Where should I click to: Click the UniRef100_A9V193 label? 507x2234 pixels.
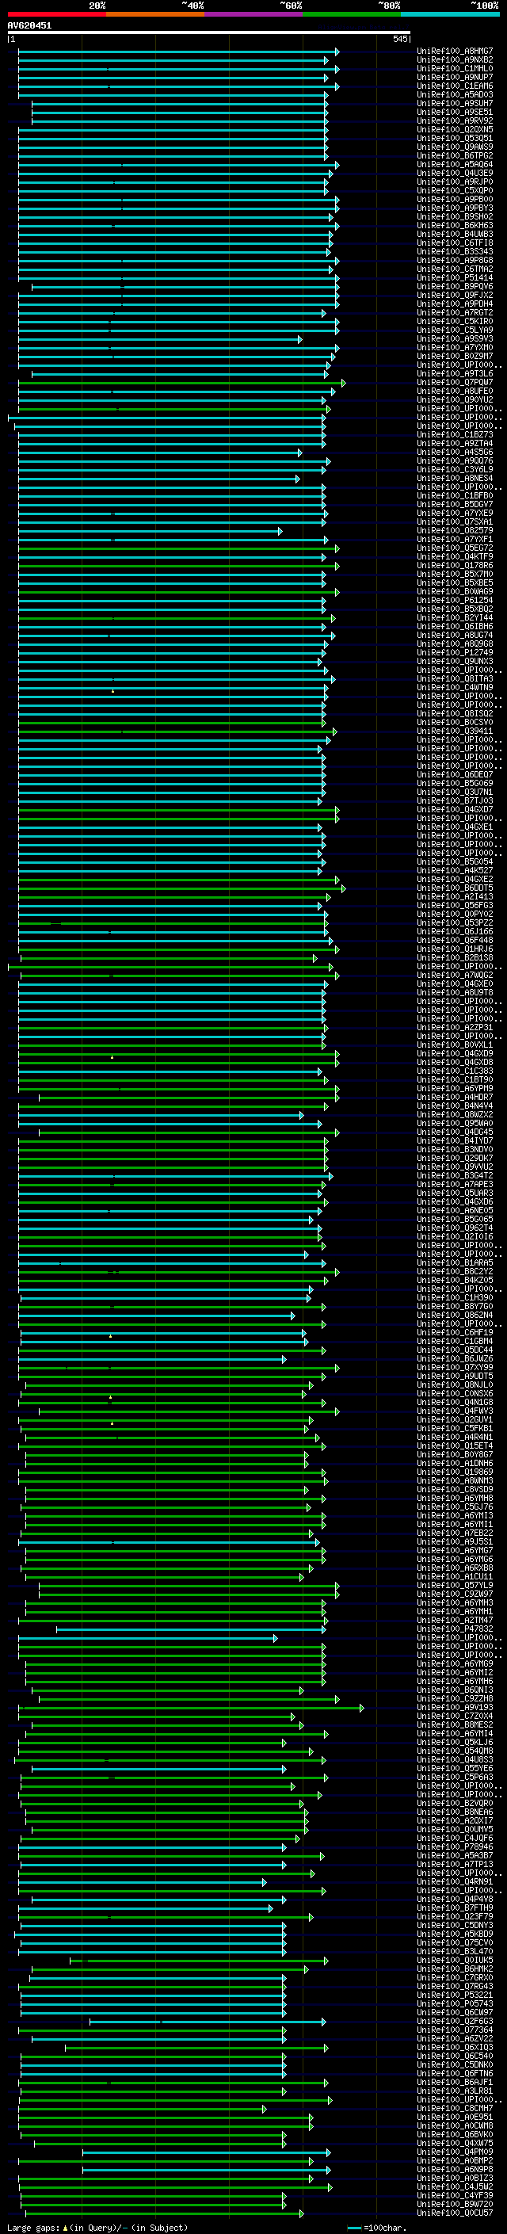click(455, 1708)
